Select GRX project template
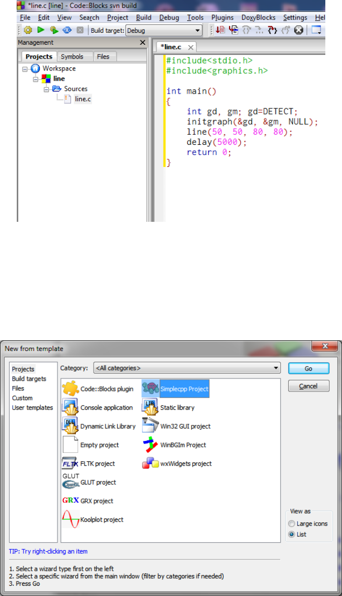 pos(88,501)
